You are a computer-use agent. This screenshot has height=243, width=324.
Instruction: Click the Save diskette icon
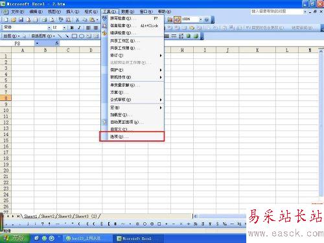[x=21, y=20]
